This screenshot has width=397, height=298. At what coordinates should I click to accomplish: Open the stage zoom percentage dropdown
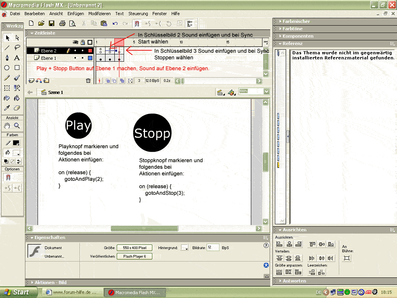point(266,92)
